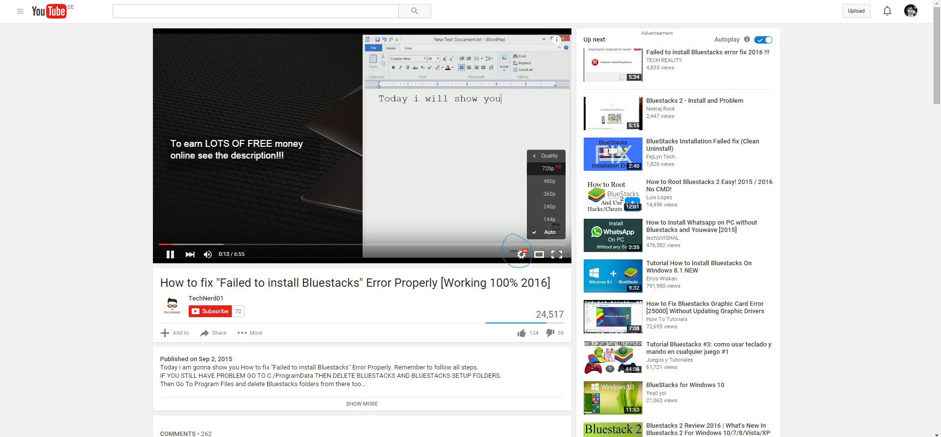Select 360p quality

(546, 194)
